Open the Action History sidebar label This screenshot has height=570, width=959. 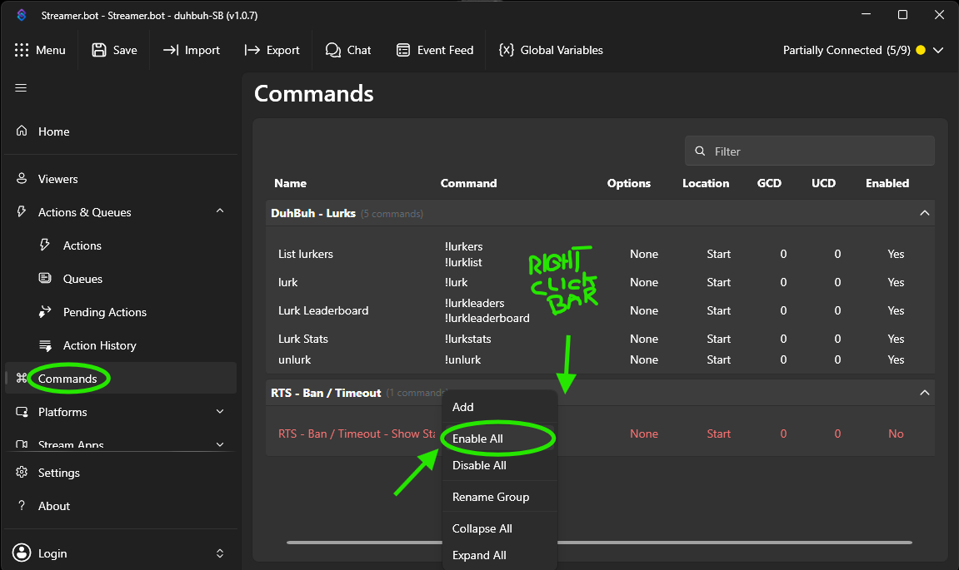(100, 345)
